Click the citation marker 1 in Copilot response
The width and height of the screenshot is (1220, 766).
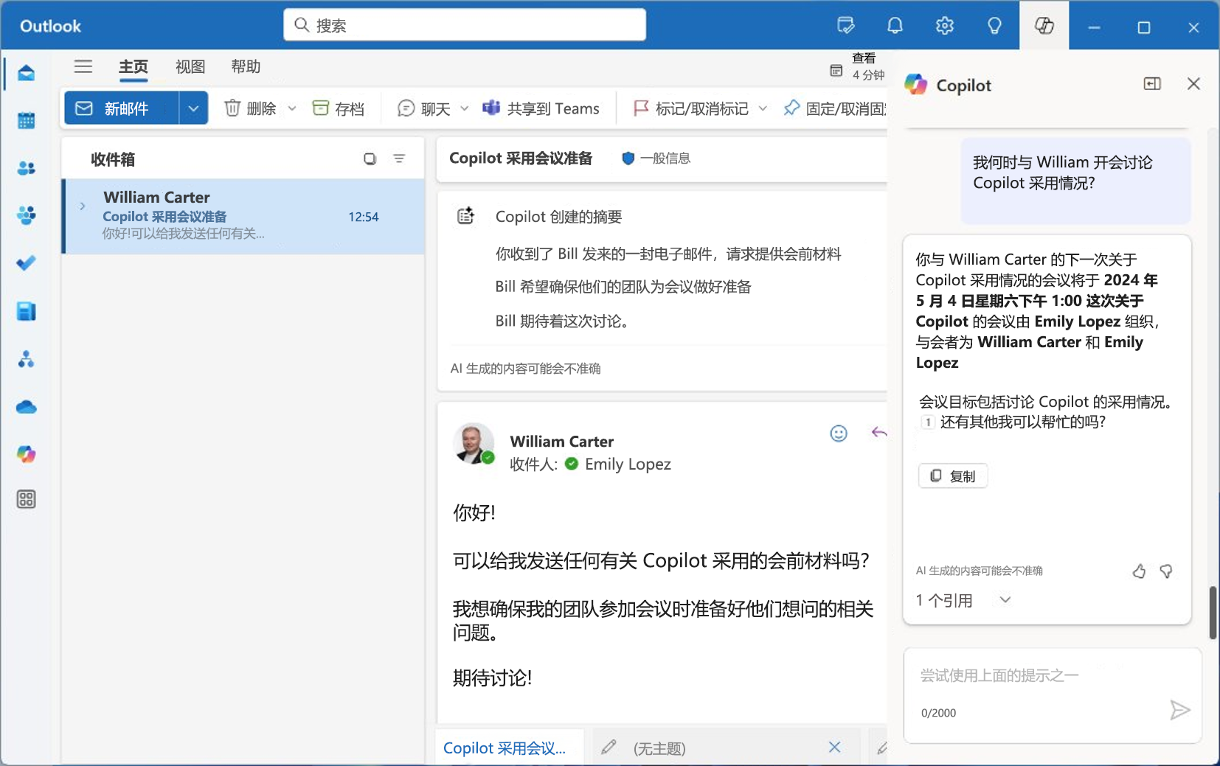click(x=927, y=422)
